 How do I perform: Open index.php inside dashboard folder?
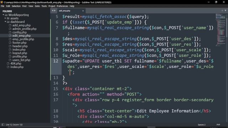(19, 50)
